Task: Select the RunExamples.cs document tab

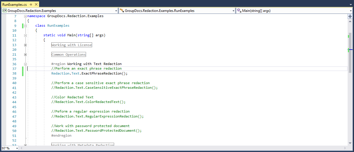Action: tap(14, 5)
